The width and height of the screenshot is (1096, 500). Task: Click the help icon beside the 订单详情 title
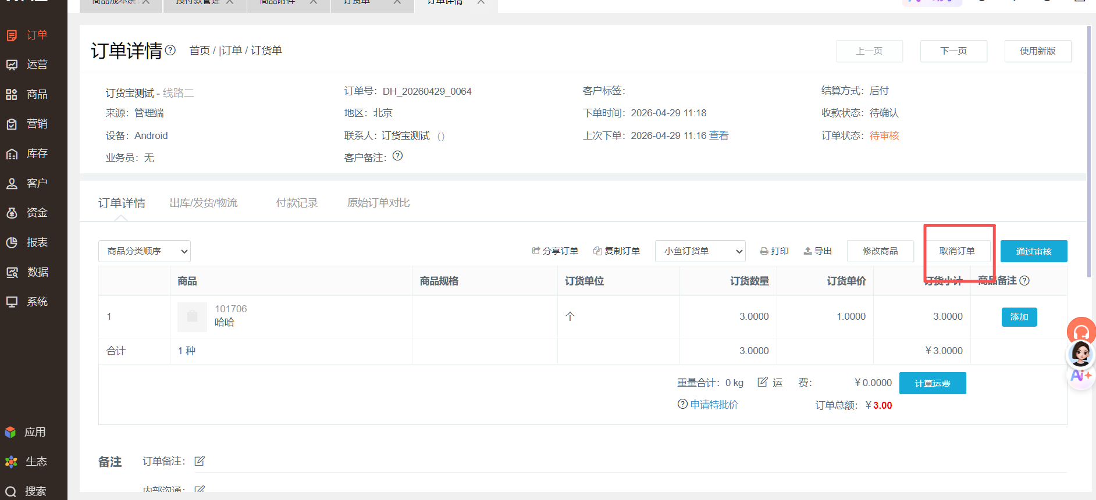point(170,50)
